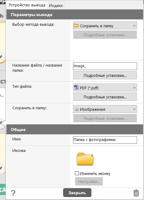Click the folder icon beside Сохранить в папку
The height and width of the screenshot is (200, 144).
click(x=76, y=25)
